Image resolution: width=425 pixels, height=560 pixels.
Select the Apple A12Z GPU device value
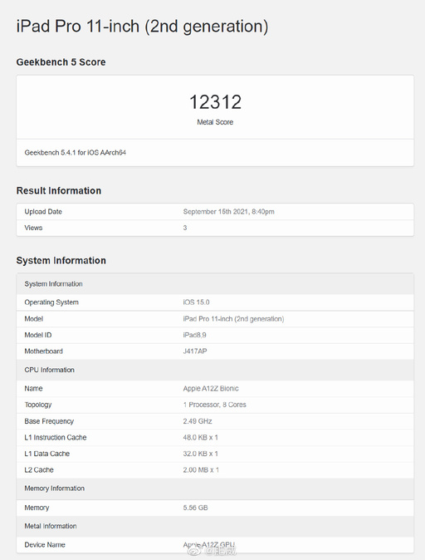(x=208, y=545)
